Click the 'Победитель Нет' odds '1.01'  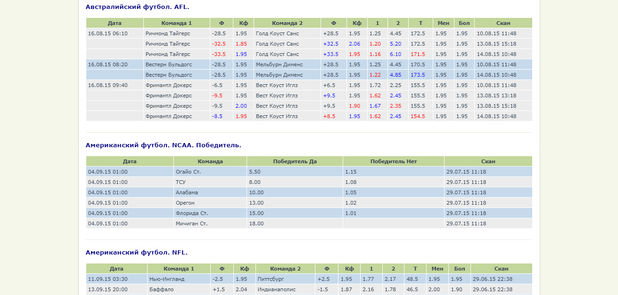[x=351, y=213]
